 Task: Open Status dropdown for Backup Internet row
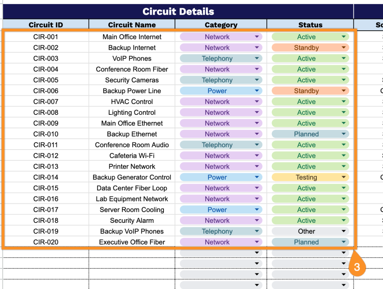[344, 48]
